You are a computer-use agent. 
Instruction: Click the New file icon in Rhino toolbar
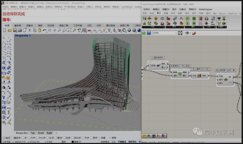[5, 30]
